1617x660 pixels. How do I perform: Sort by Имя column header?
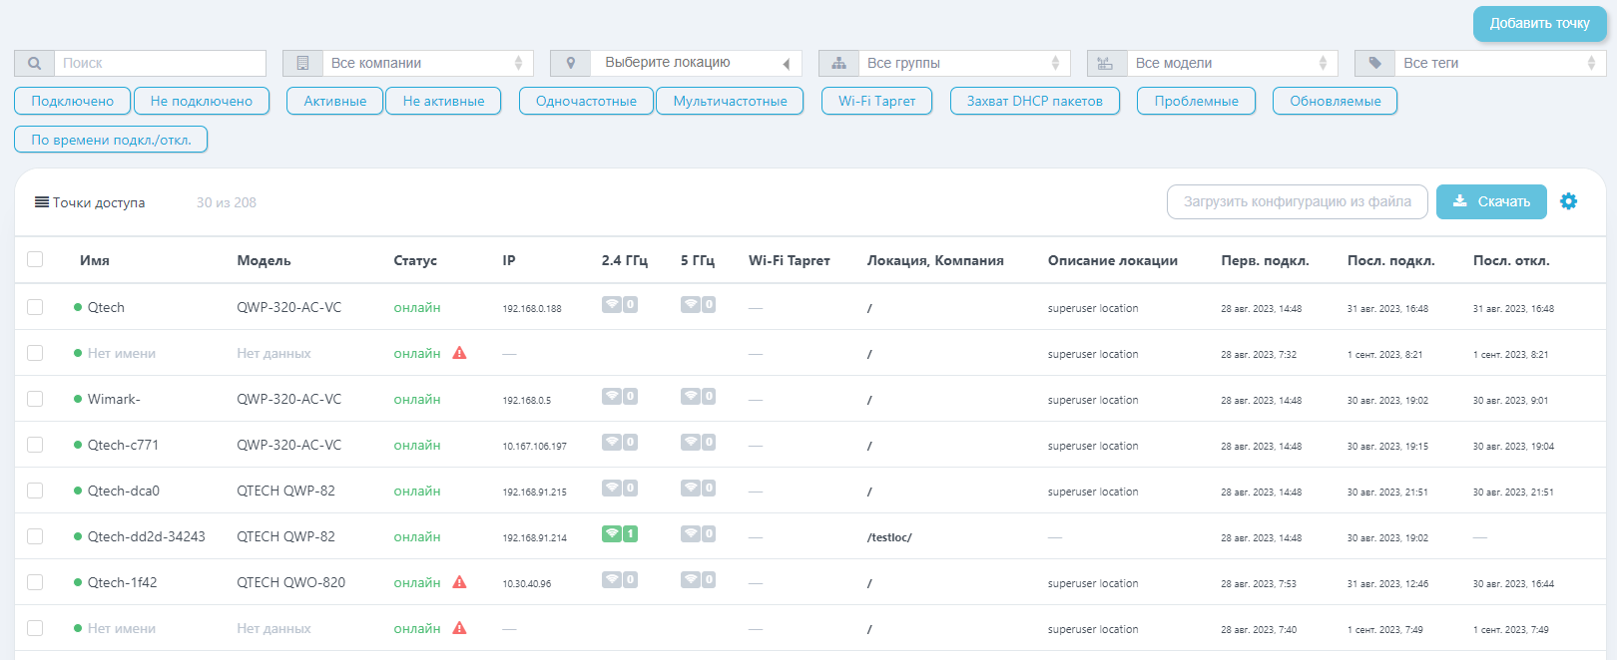click(95, 260)
